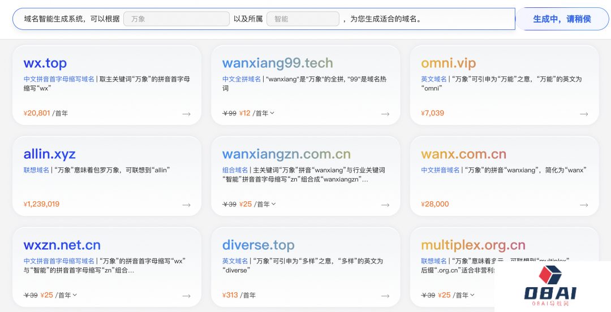Click the ¥20,801 price on wx.top
Image resolution: width=611 pixels, height=312 pixels.
(37, 113)
